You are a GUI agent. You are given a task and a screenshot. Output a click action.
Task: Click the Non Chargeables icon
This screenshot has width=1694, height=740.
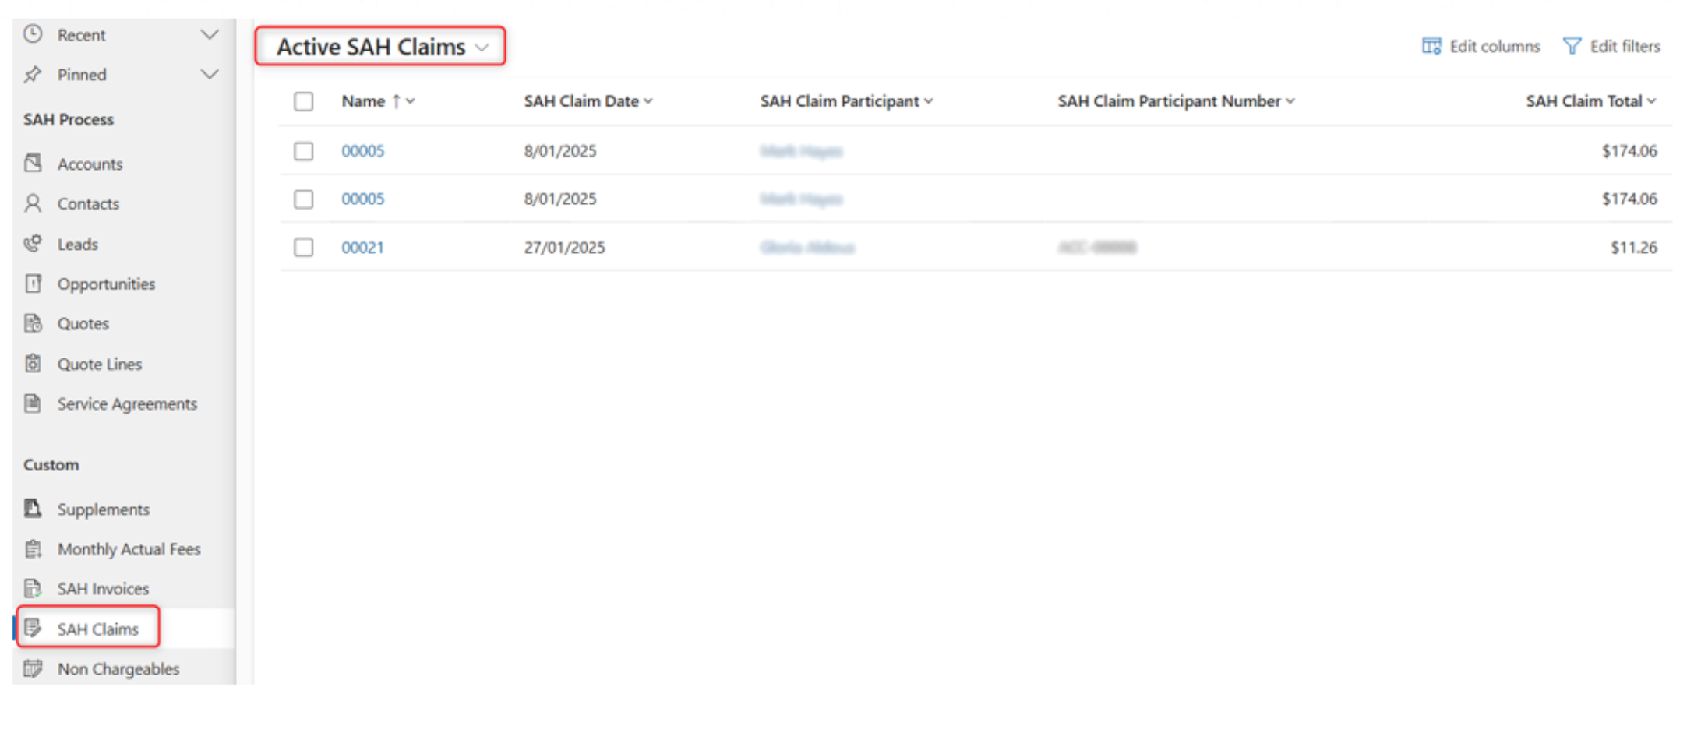[x=33, y=668]
